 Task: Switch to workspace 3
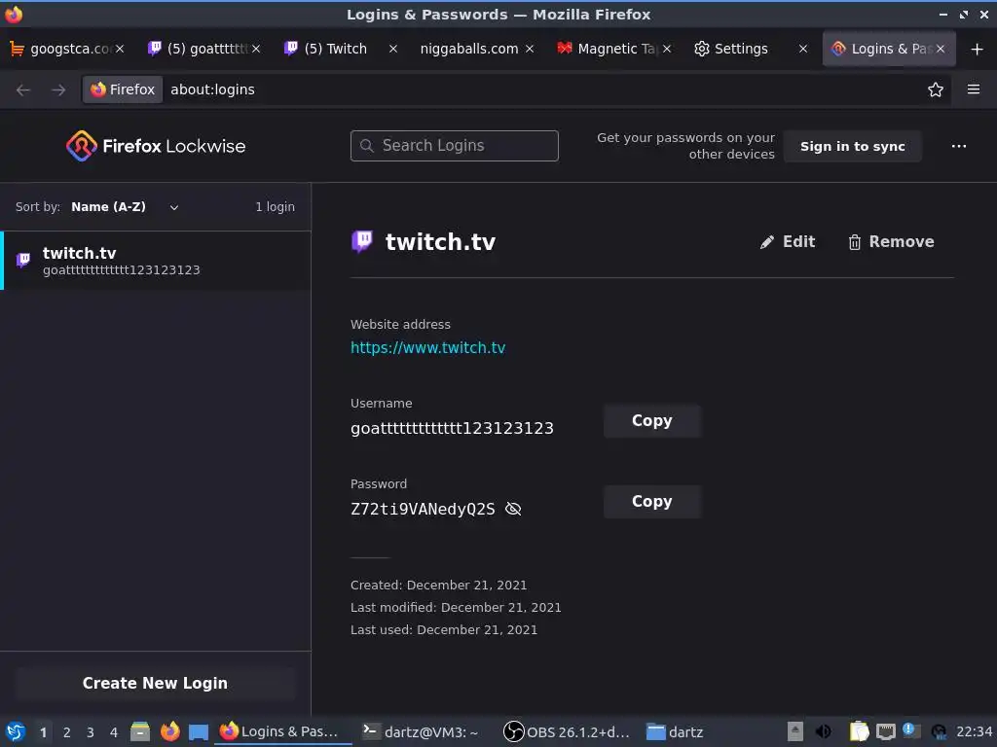[x=91, y=732]
